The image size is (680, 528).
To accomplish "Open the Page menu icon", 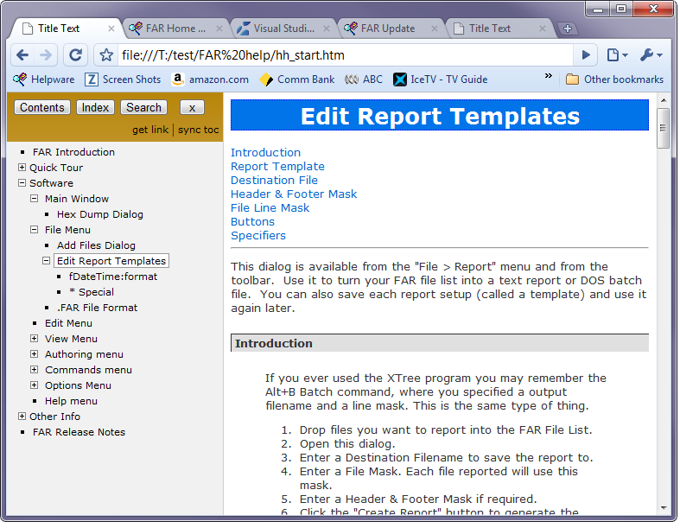I will pos(617,55).
